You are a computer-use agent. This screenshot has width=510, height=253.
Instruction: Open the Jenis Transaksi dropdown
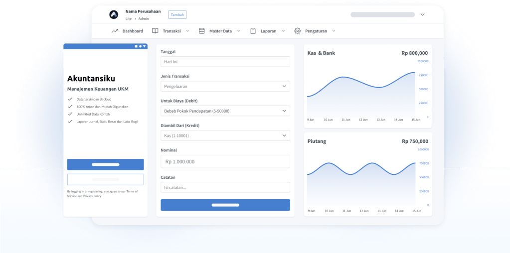(x=225, y=86)
